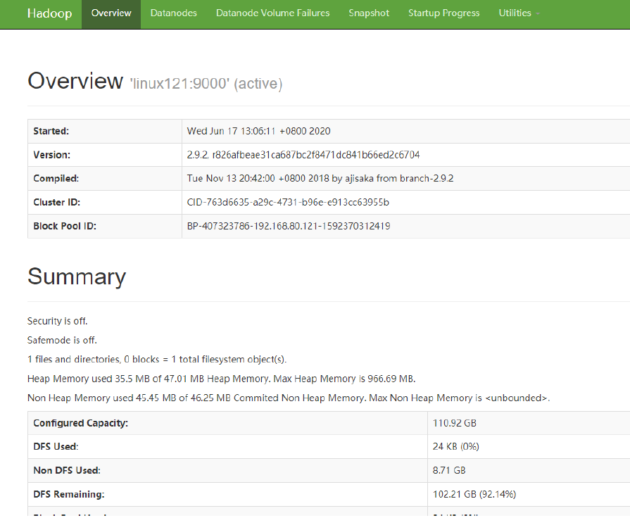Select the Cluster ID value
The image size is (630, 518).
[288, 203]
